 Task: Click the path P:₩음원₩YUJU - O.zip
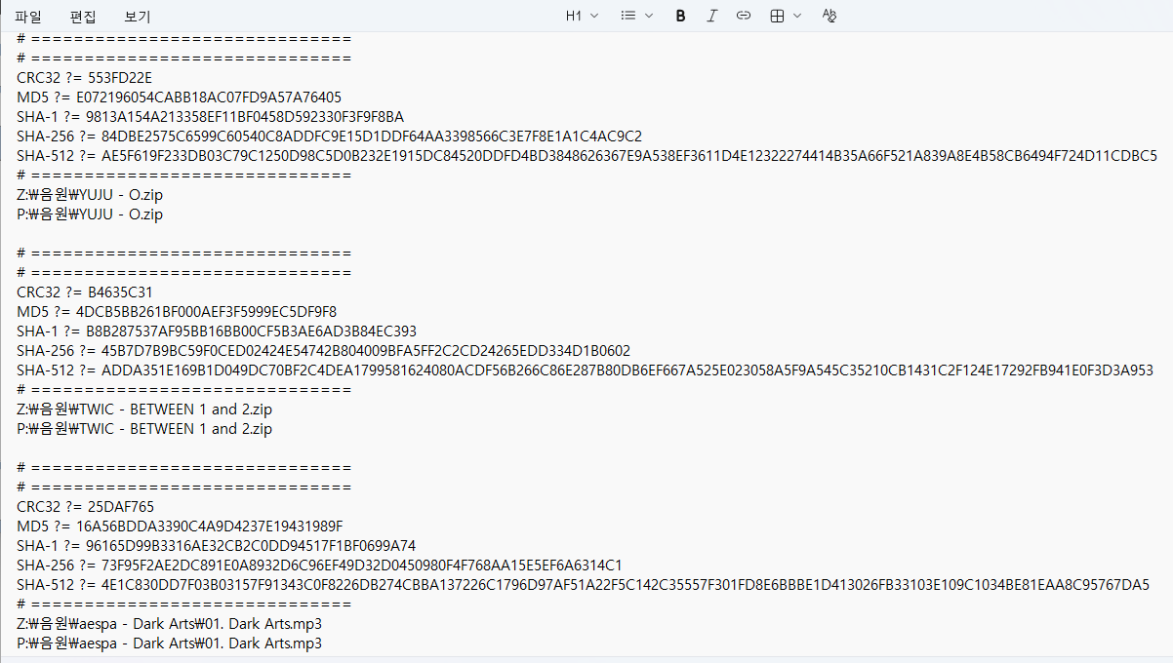click(x=90, y=214)
